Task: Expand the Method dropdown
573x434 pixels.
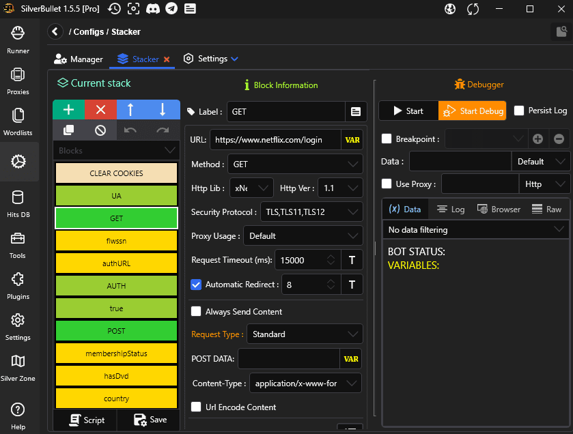Action: point(296,164)
